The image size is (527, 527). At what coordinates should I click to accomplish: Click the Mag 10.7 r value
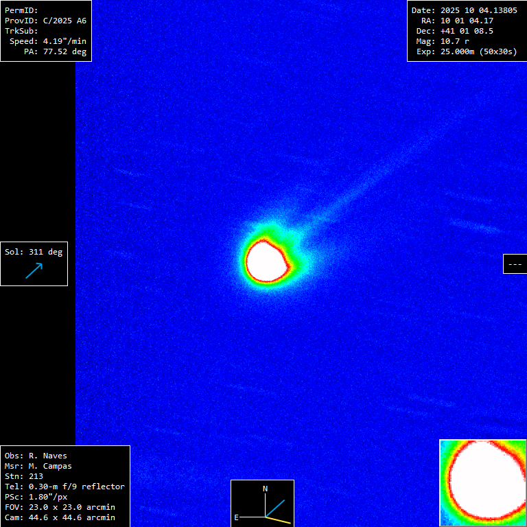[443, 41]
